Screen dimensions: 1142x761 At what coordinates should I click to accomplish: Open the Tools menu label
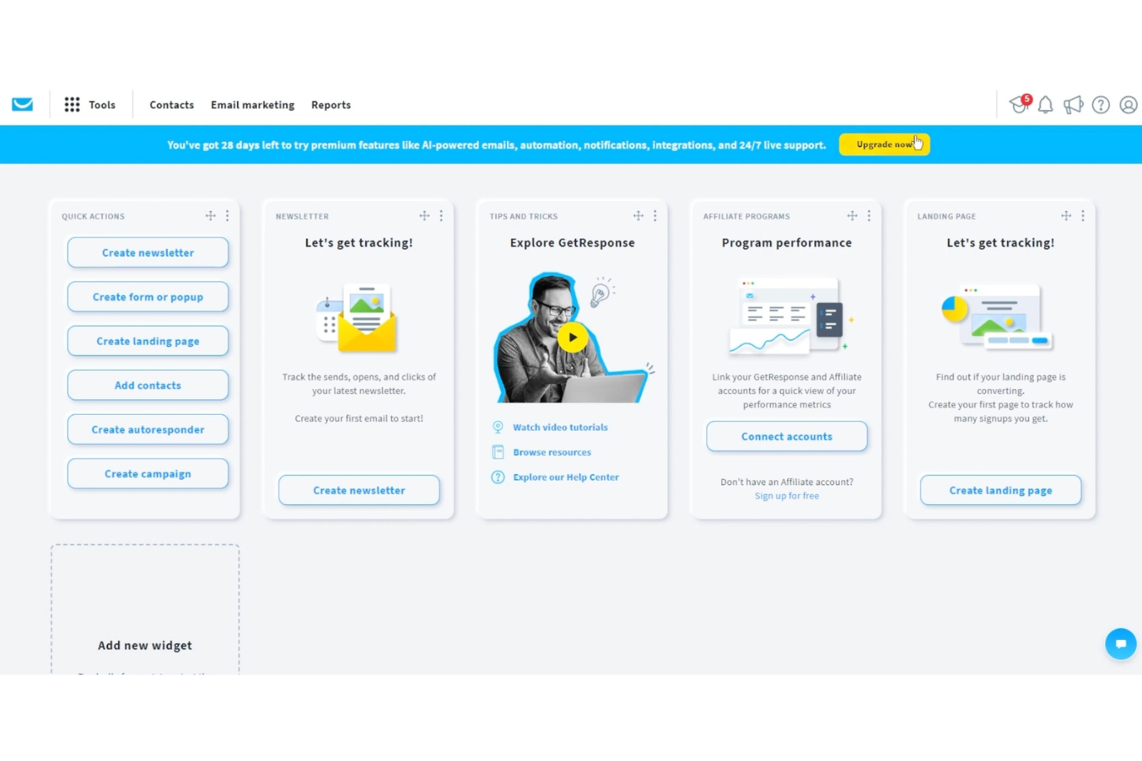point(102,105)
